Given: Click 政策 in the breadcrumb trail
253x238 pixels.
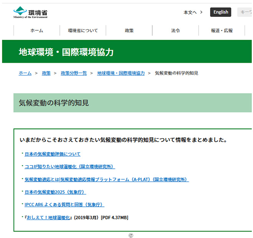Looking at the screenshot, I should click(x=46, y=73).
